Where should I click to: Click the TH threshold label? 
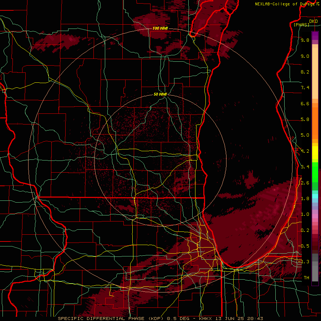pos(306,278)
